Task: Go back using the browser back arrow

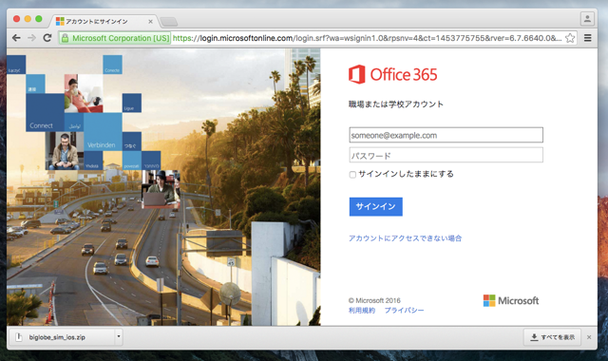Action: click(16, 38)
